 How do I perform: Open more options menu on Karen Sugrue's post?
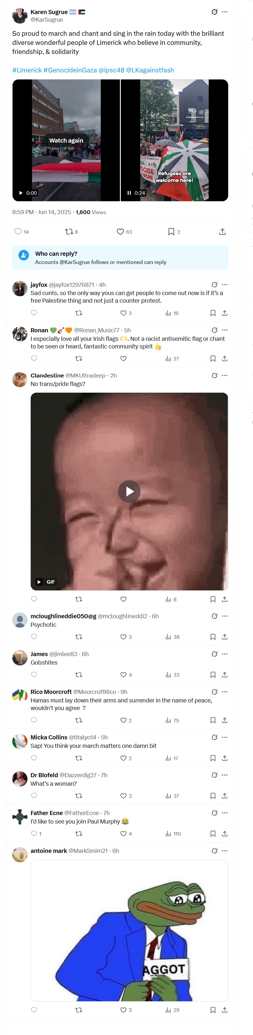coord(225,12)
